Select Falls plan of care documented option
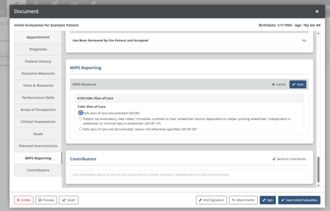Viewport: 330px width, 211px height. point(80,113)
